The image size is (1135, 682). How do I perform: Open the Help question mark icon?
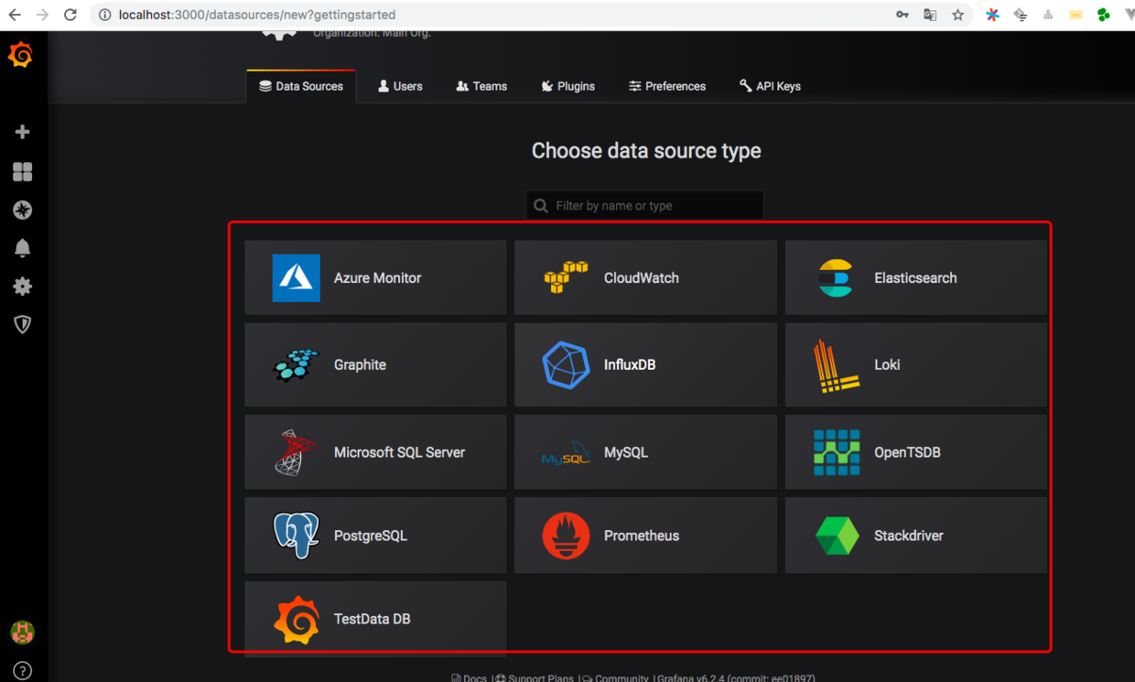pos(23,671)
